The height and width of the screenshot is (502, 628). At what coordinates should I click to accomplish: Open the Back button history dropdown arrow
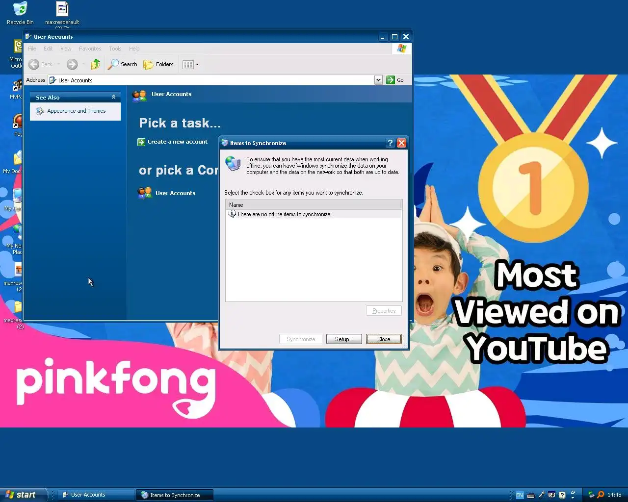pyautogui.click(x=58, y=64)
